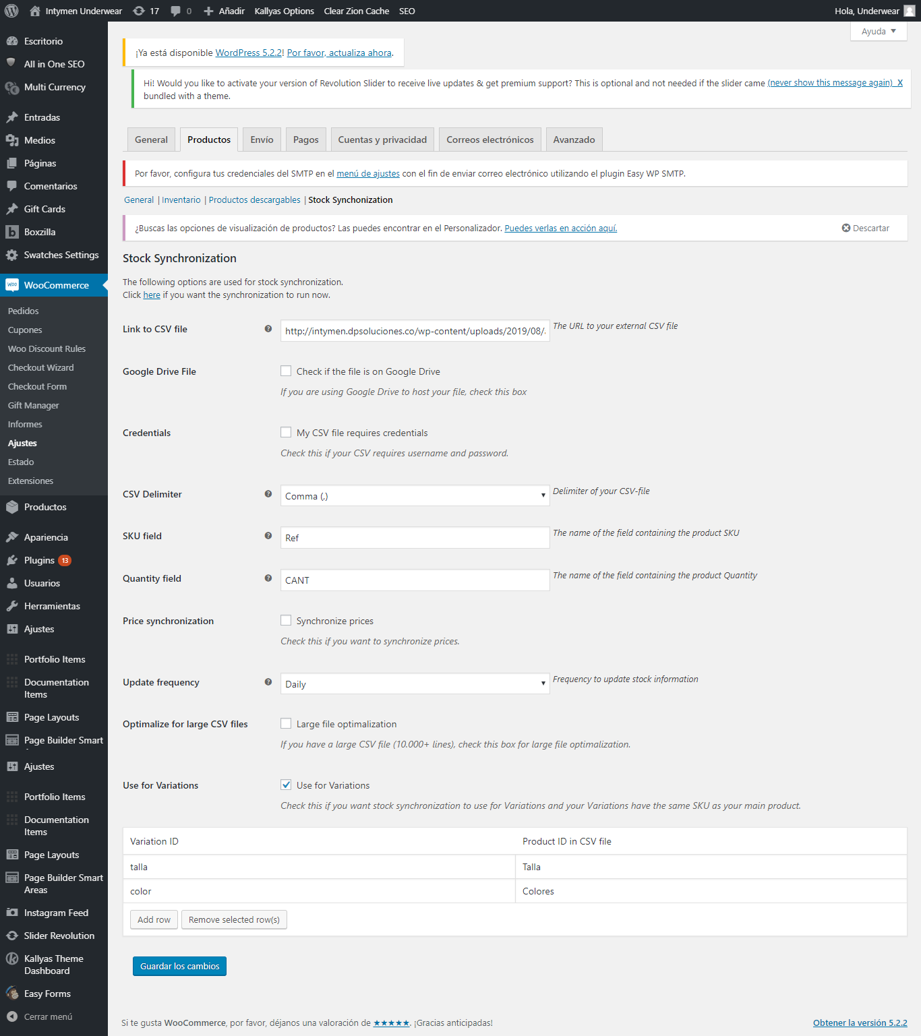This screenshot has height=1036, width=921.
Task: Click Clear Zion Cache in admin bar
Action: (x=357, y=11)
